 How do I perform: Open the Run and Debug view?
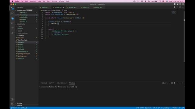click(12, 23)
